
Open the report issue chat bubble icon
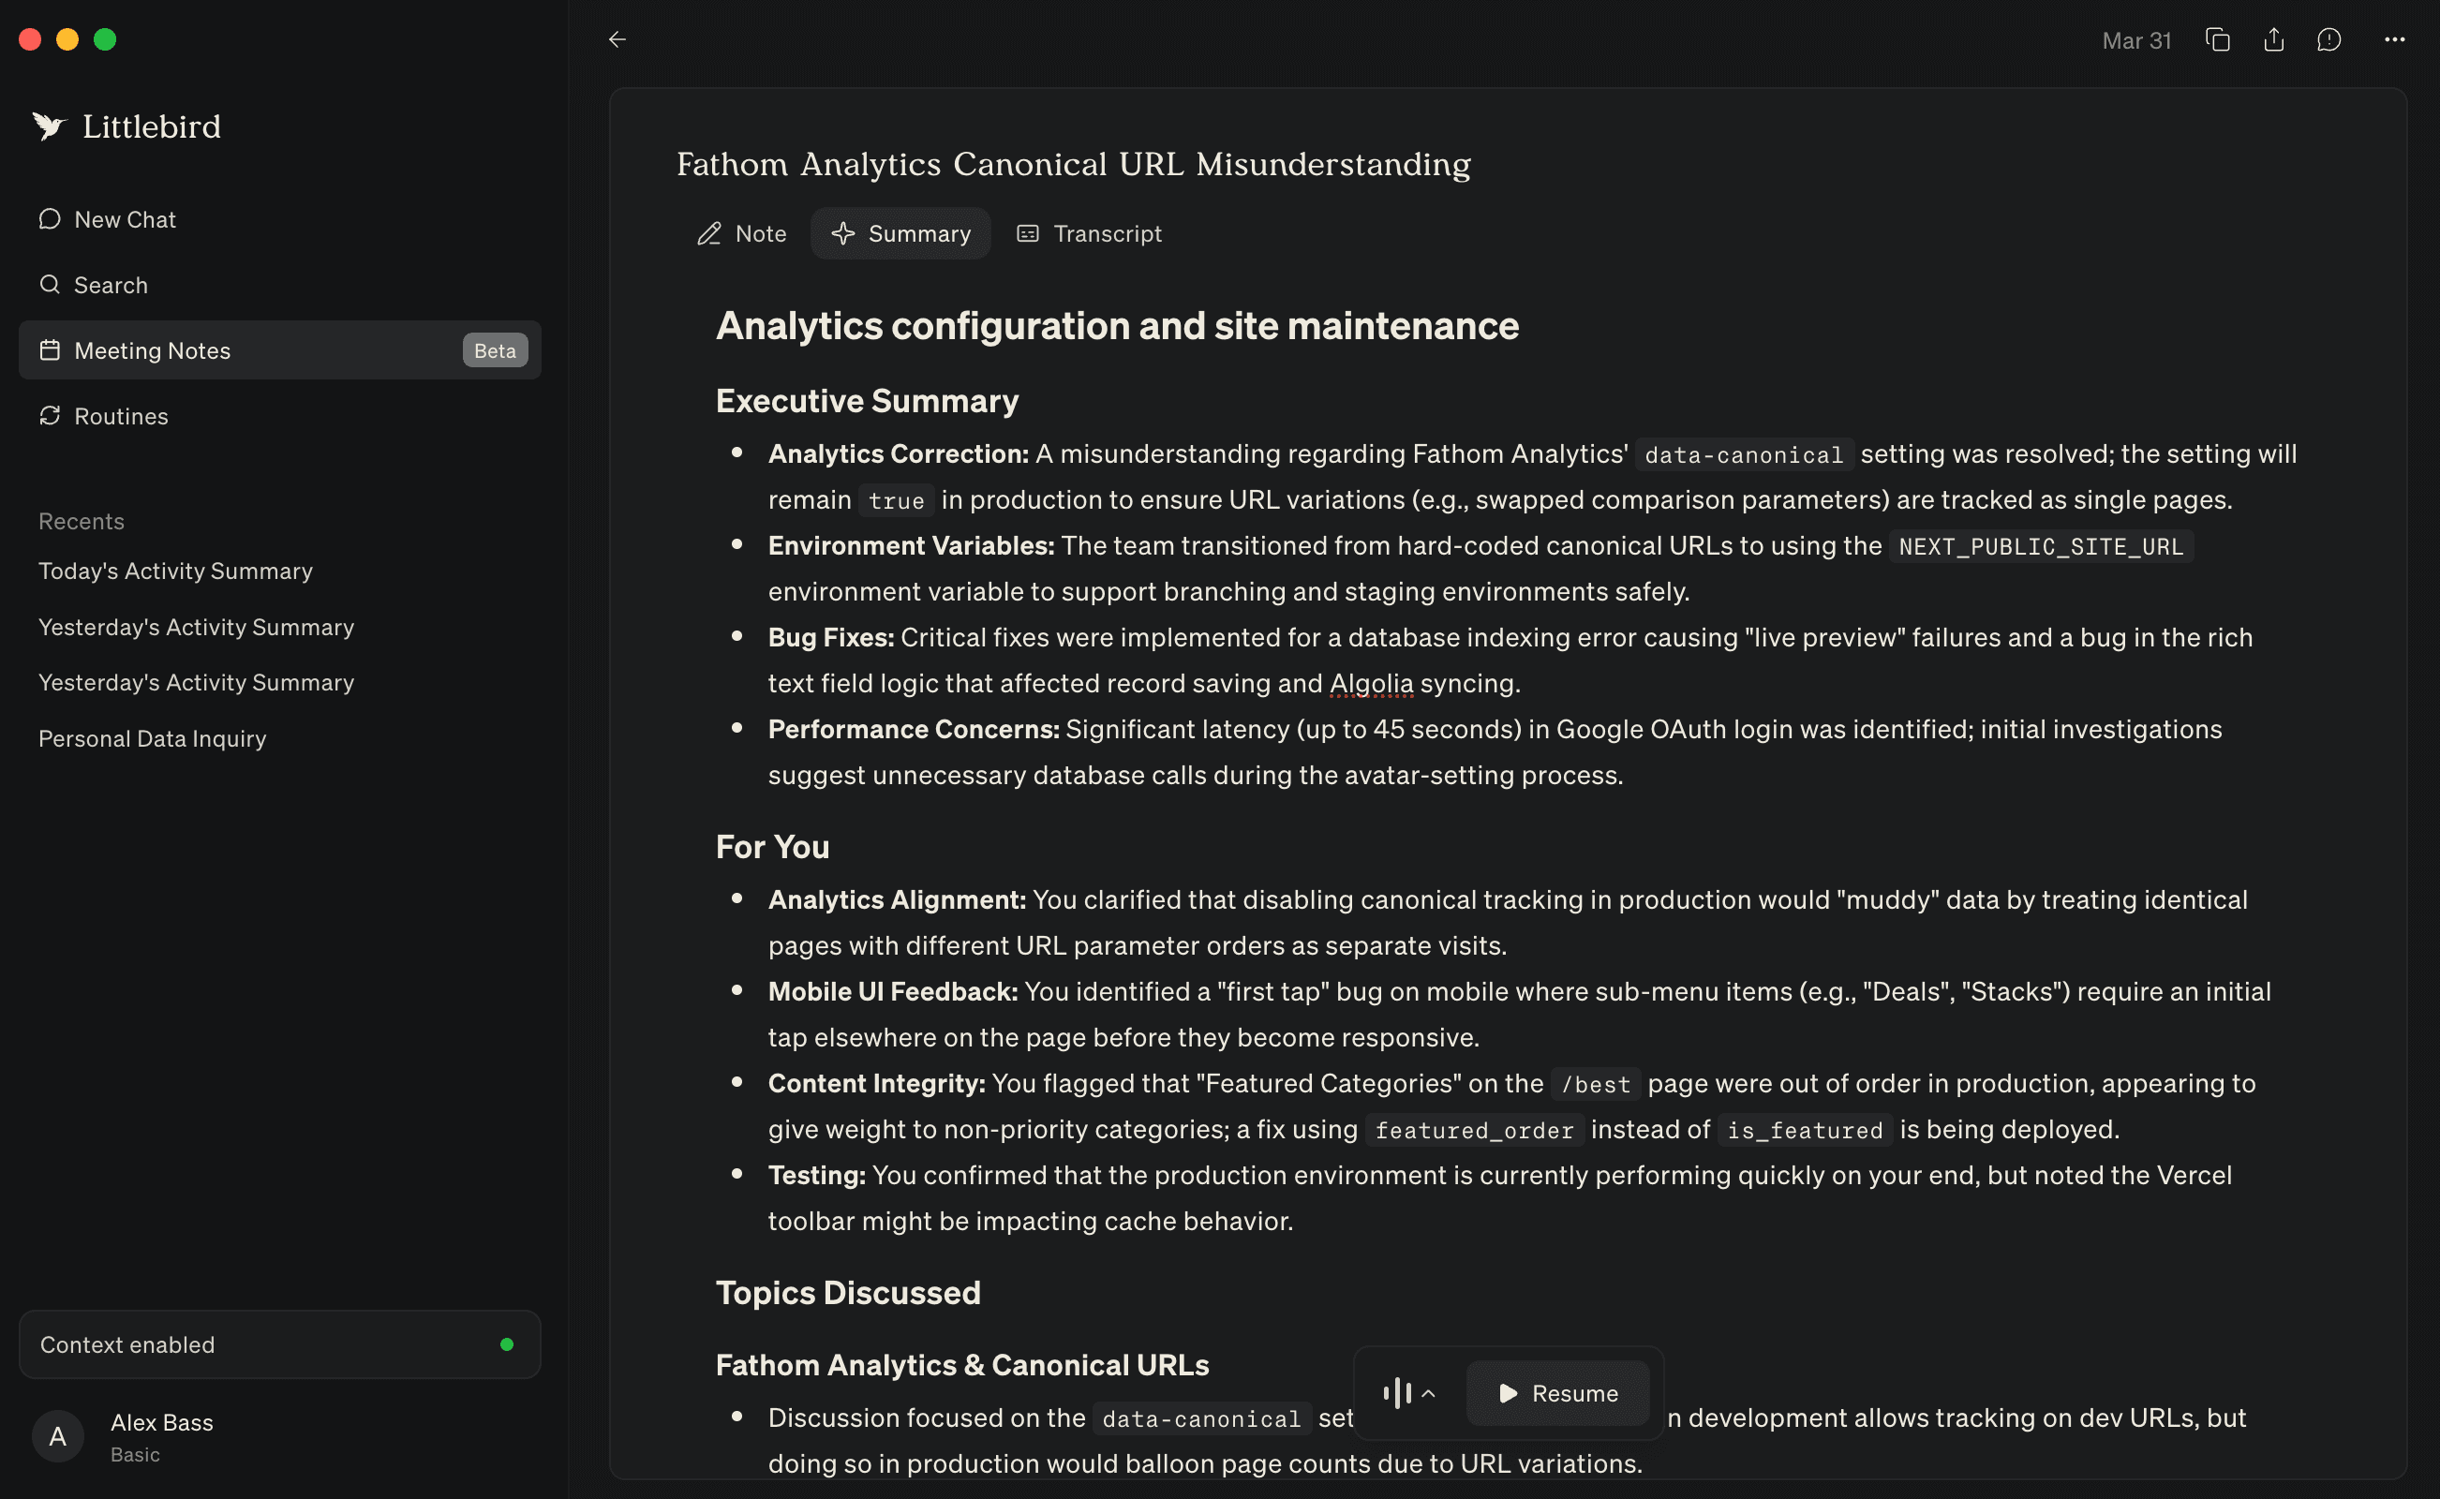2328,39
